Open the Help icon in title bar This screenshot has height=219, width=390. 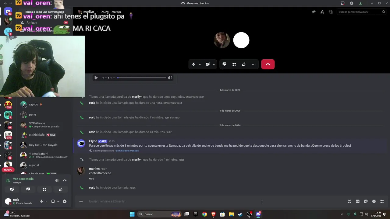[x=352, y=3]
